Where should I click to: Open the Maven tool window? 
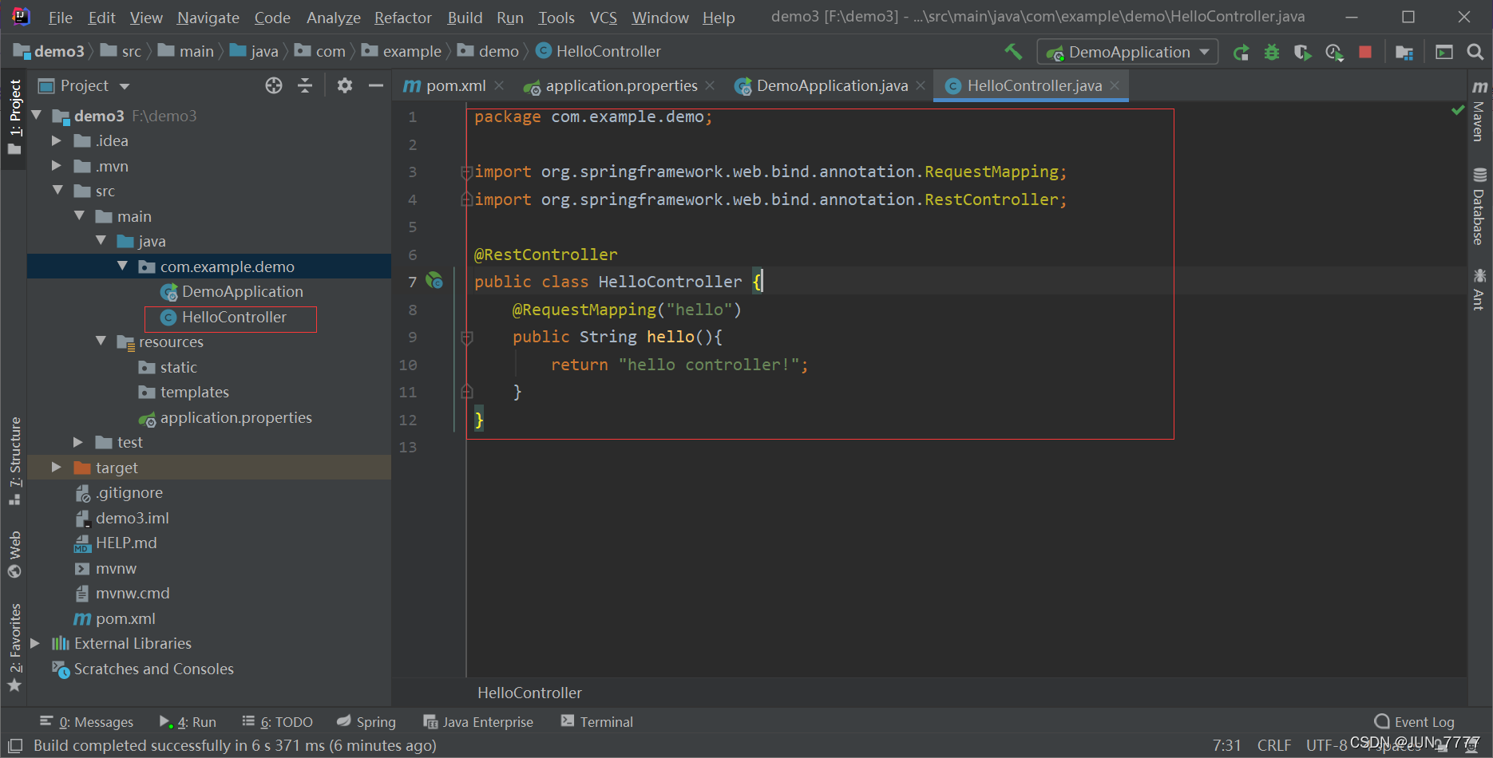pyautogui.click(x=1479, y=113)
